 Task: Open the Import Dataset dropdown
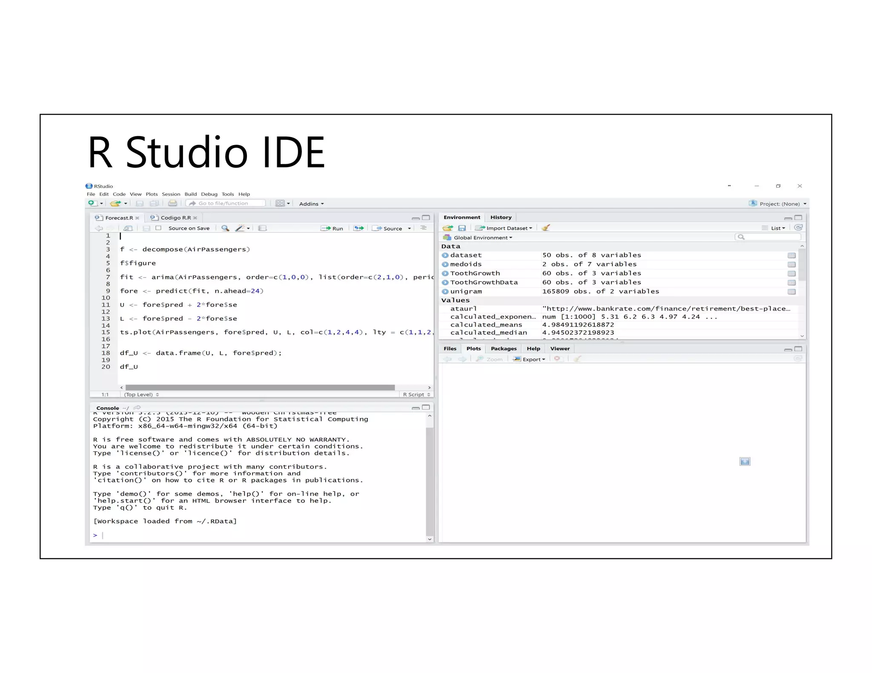point(504,228)
